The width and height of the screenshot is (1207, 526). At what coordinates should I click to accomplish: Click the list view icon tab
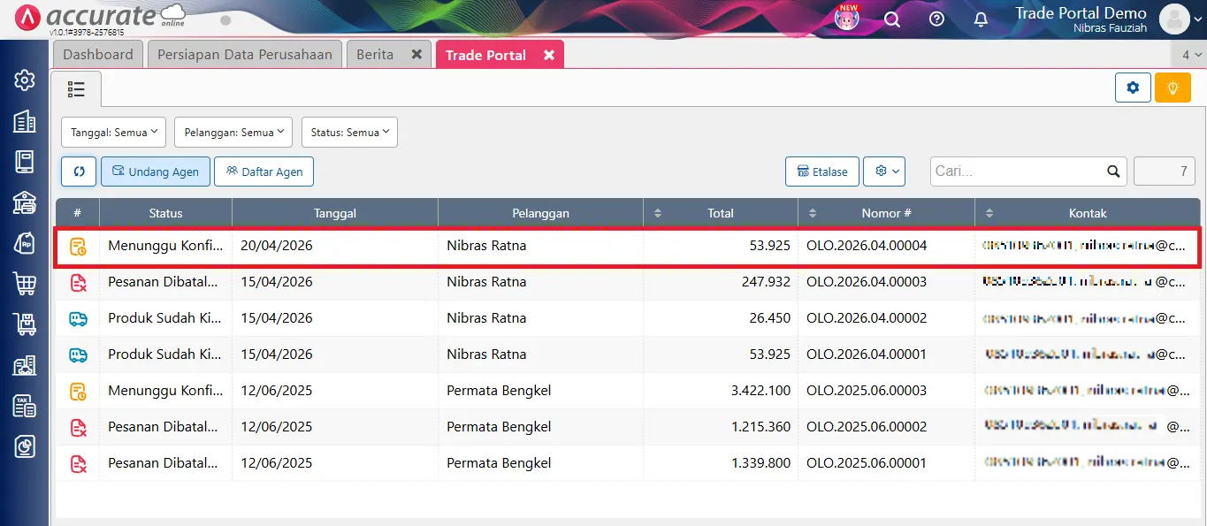[x=76, y=89]
